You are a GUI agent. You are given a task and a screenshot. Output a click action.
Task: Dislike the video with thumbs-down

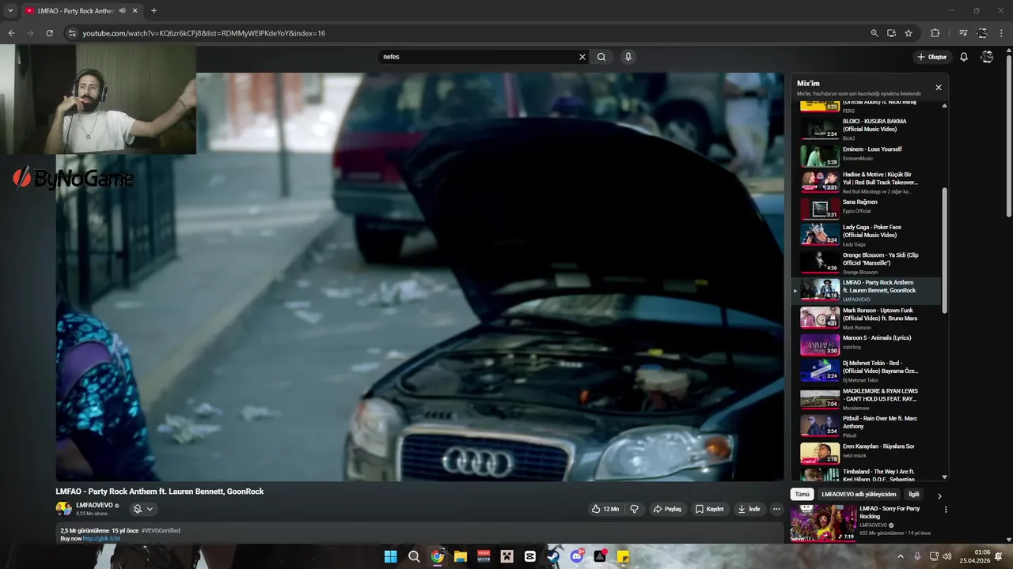[634, 509]
